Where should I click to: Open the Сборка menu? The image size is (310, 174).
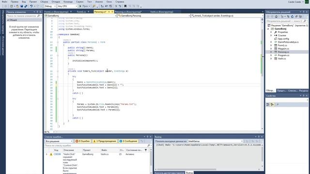(44, 1)
